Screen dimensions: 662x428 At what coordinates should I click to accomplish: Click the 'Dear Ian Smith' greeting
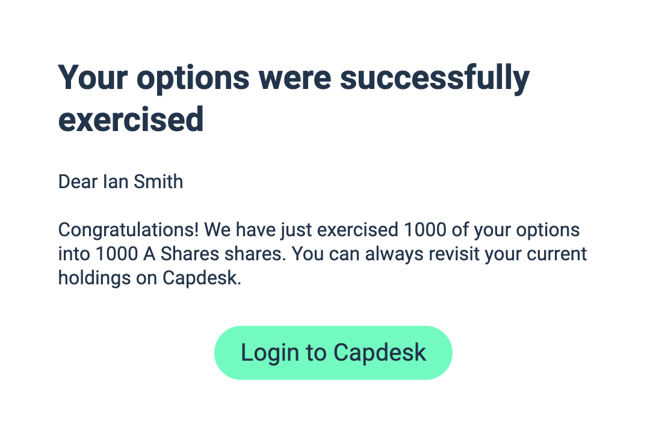click(121, 182)
